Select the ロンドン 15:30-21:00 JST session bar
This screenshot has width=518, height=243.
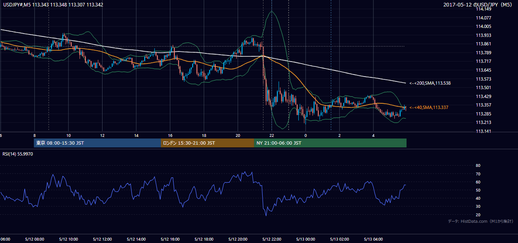click(x=208, y=143)
